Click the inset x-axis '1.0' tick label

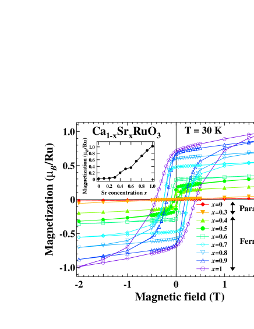[x=153, y=186]
